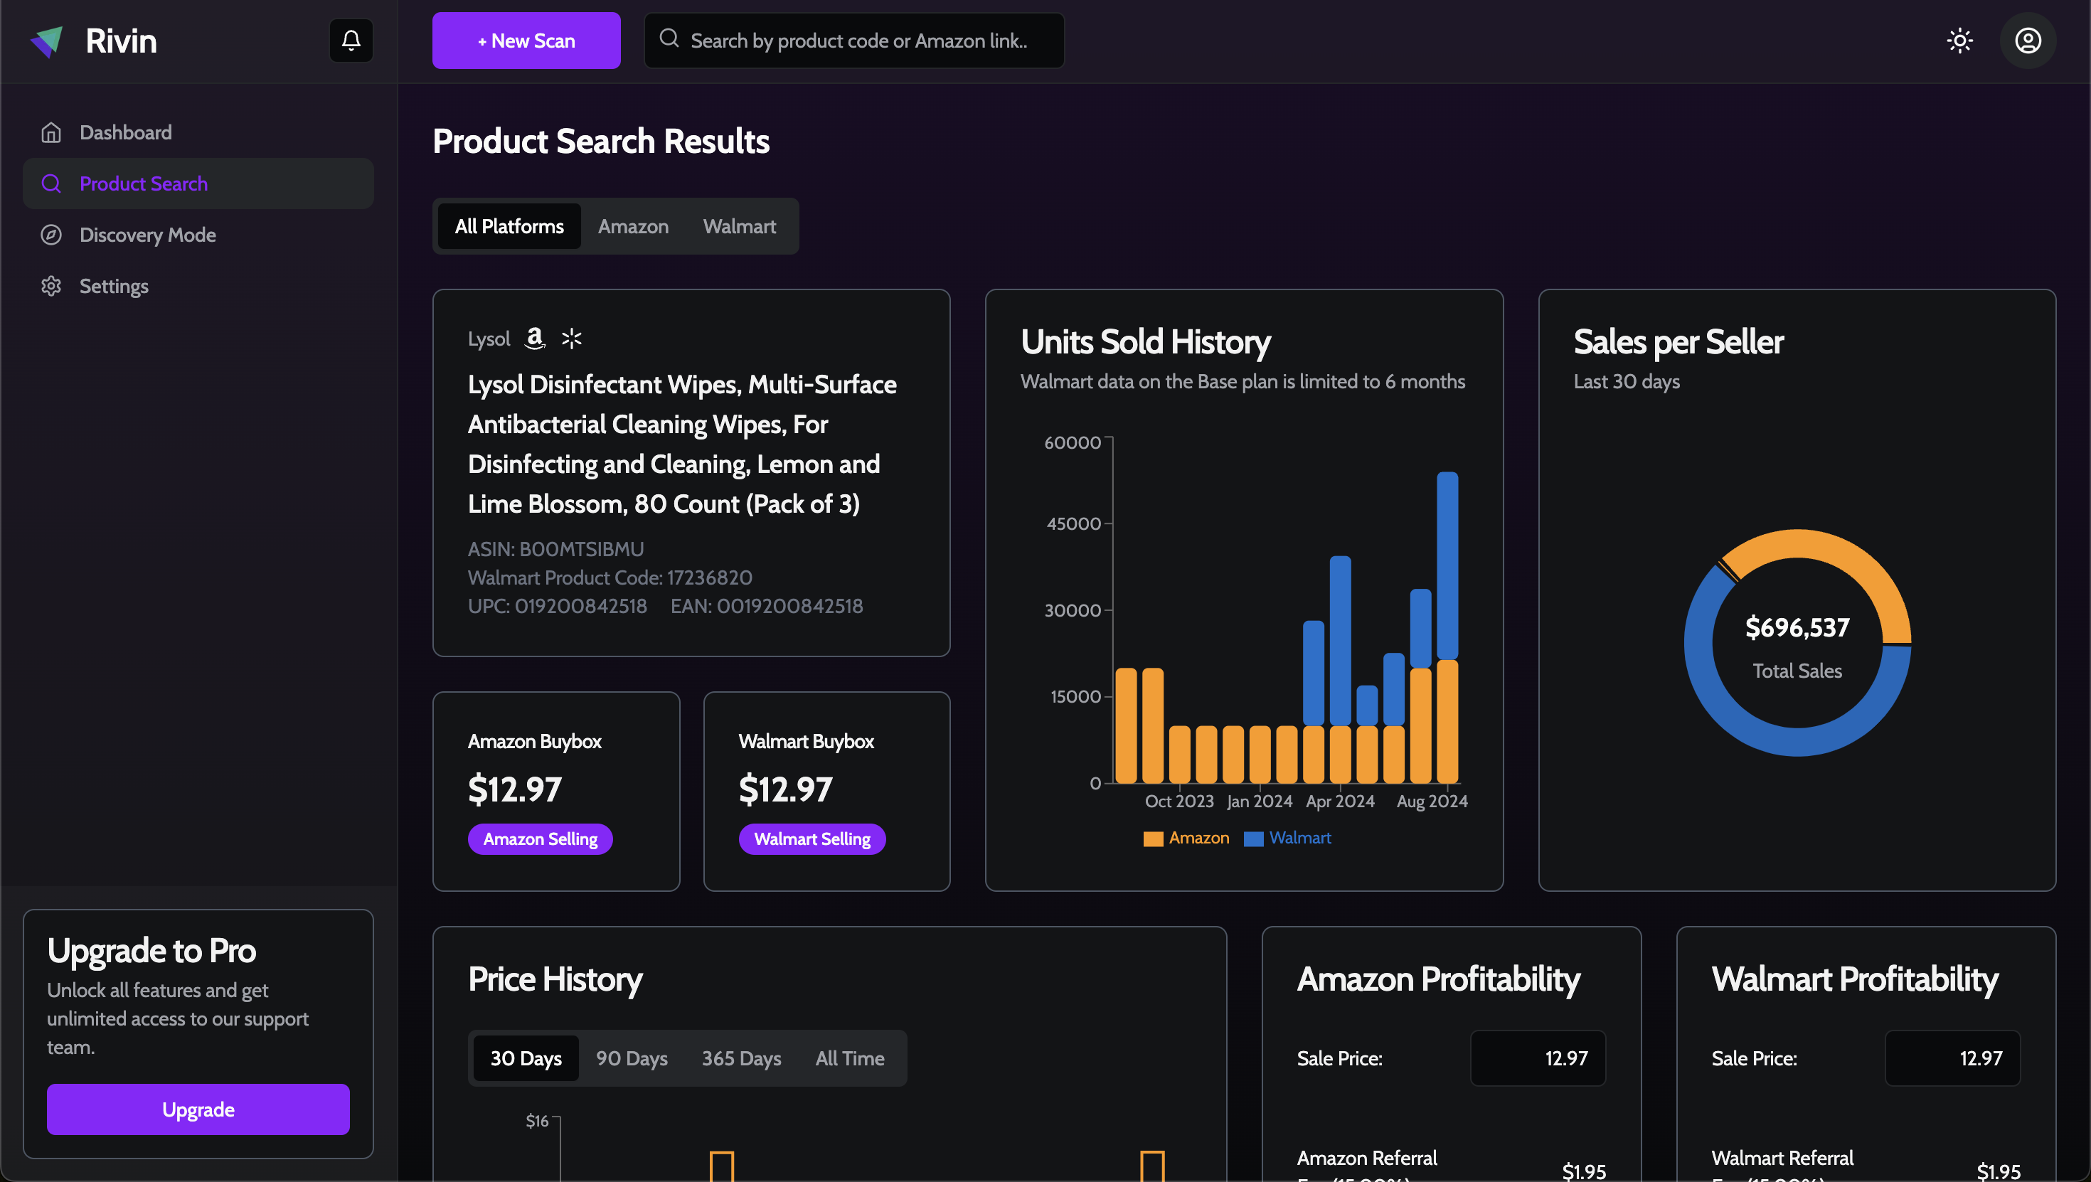Viewport: 2091px width, 1182px height.
Task: Click the purple Upgrade button
Action: 198,1109
